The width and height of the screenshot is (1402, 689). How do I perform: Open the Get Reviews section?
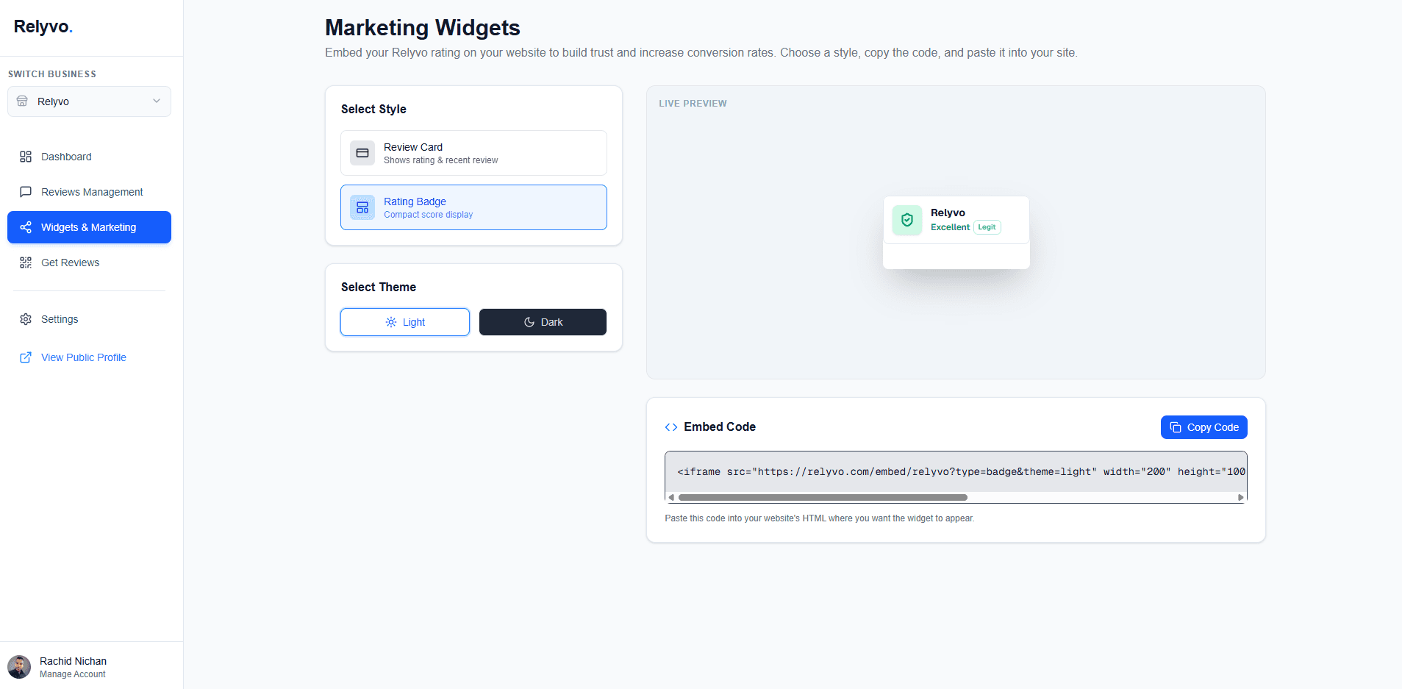click(x=70, y=262)
